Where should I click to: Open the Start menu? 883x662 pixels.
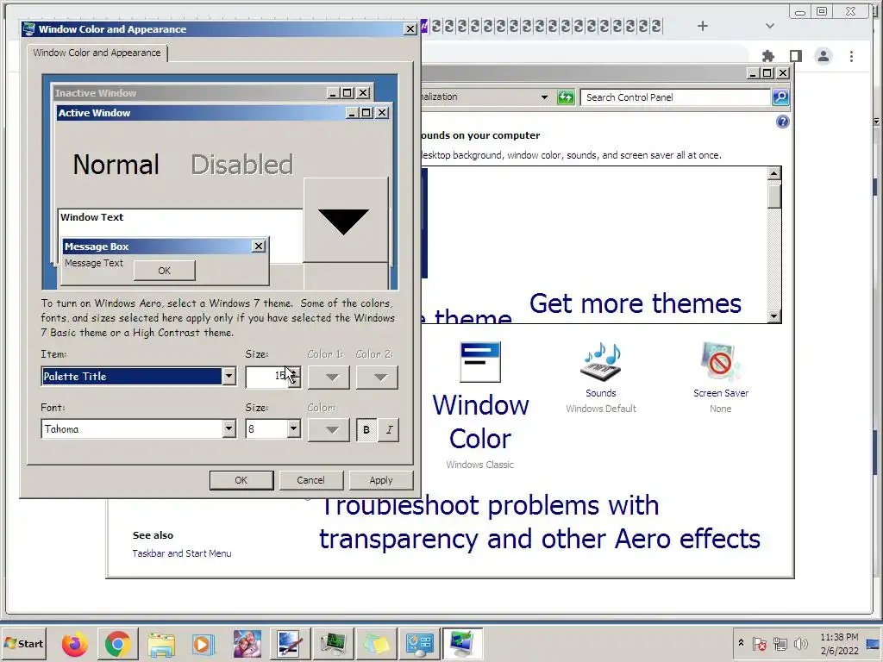point(23,644)
